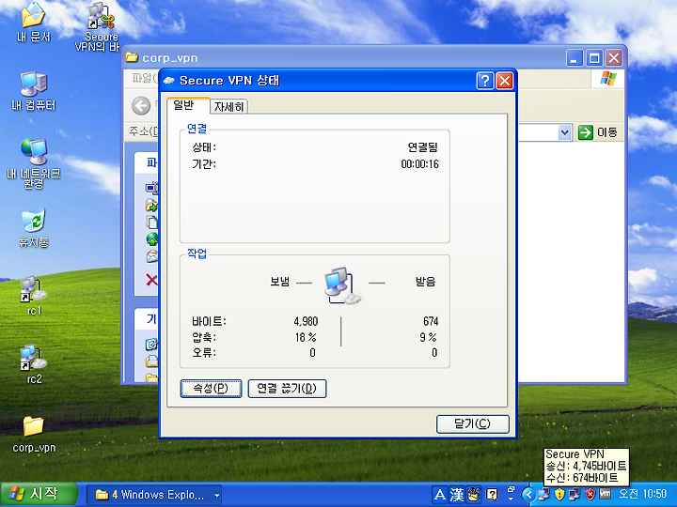The width and height of the screenshot is (677, 507).
Task: Switch to the 자세히 tab
Action: pyautogui.click(x=228, y=106)
